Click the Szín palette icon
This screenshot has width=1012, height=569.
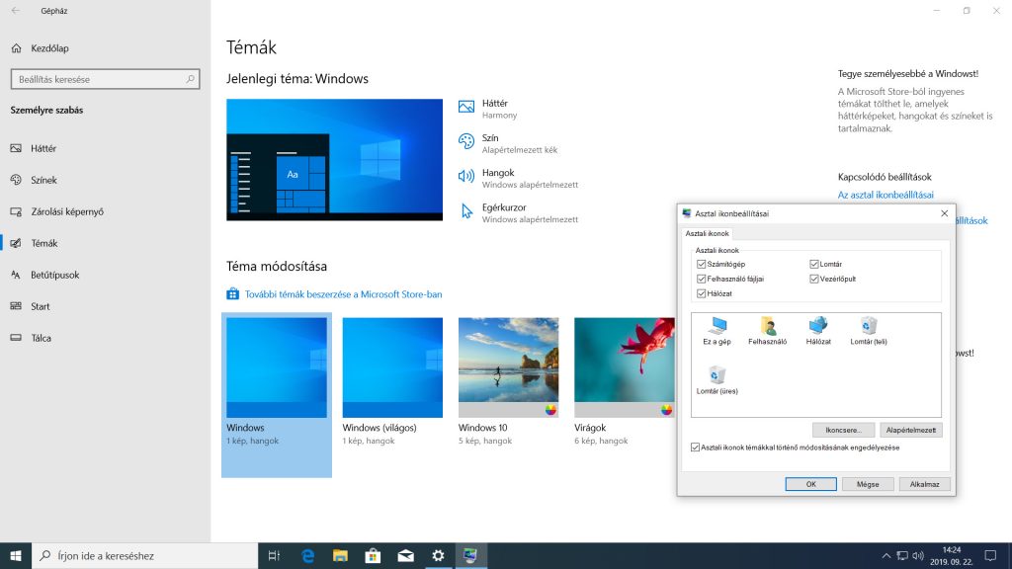(x=466, y=141)
